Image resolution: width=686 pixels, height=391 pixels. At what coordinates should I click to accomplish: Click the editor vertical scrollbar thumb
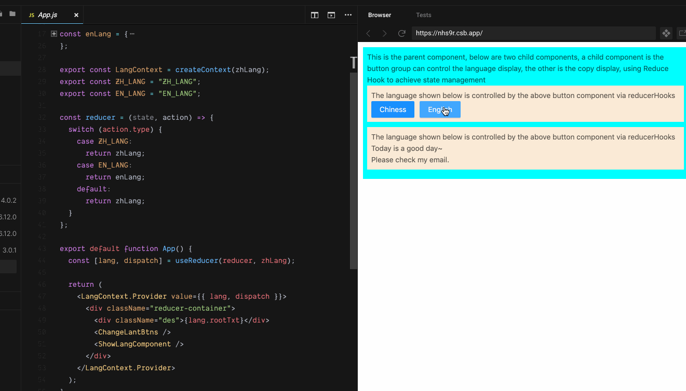354,170
